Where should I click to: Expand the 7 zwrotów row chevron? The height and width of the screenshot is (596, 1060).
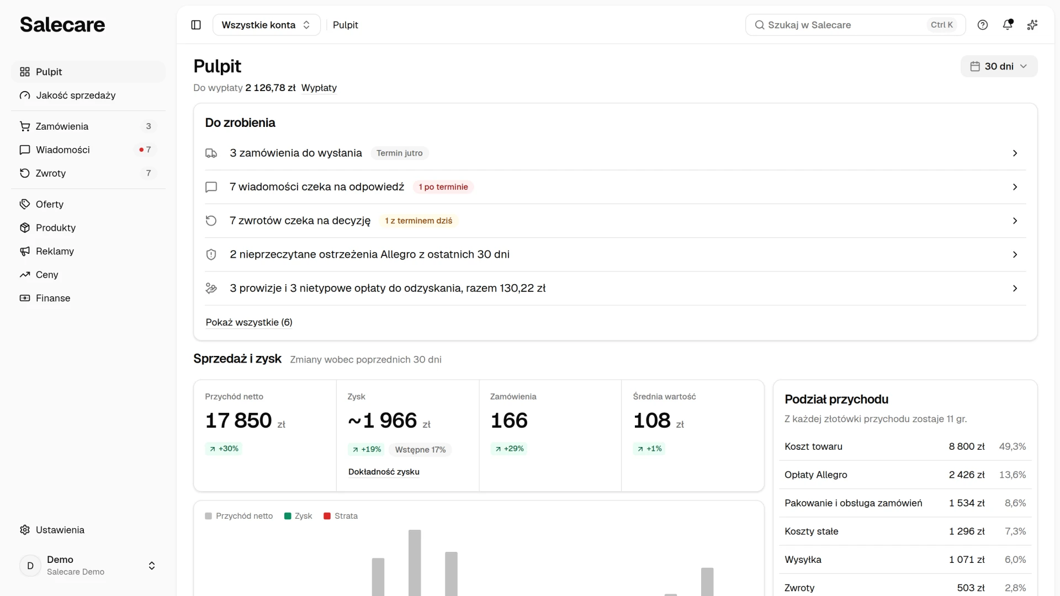coord(1015,221)
